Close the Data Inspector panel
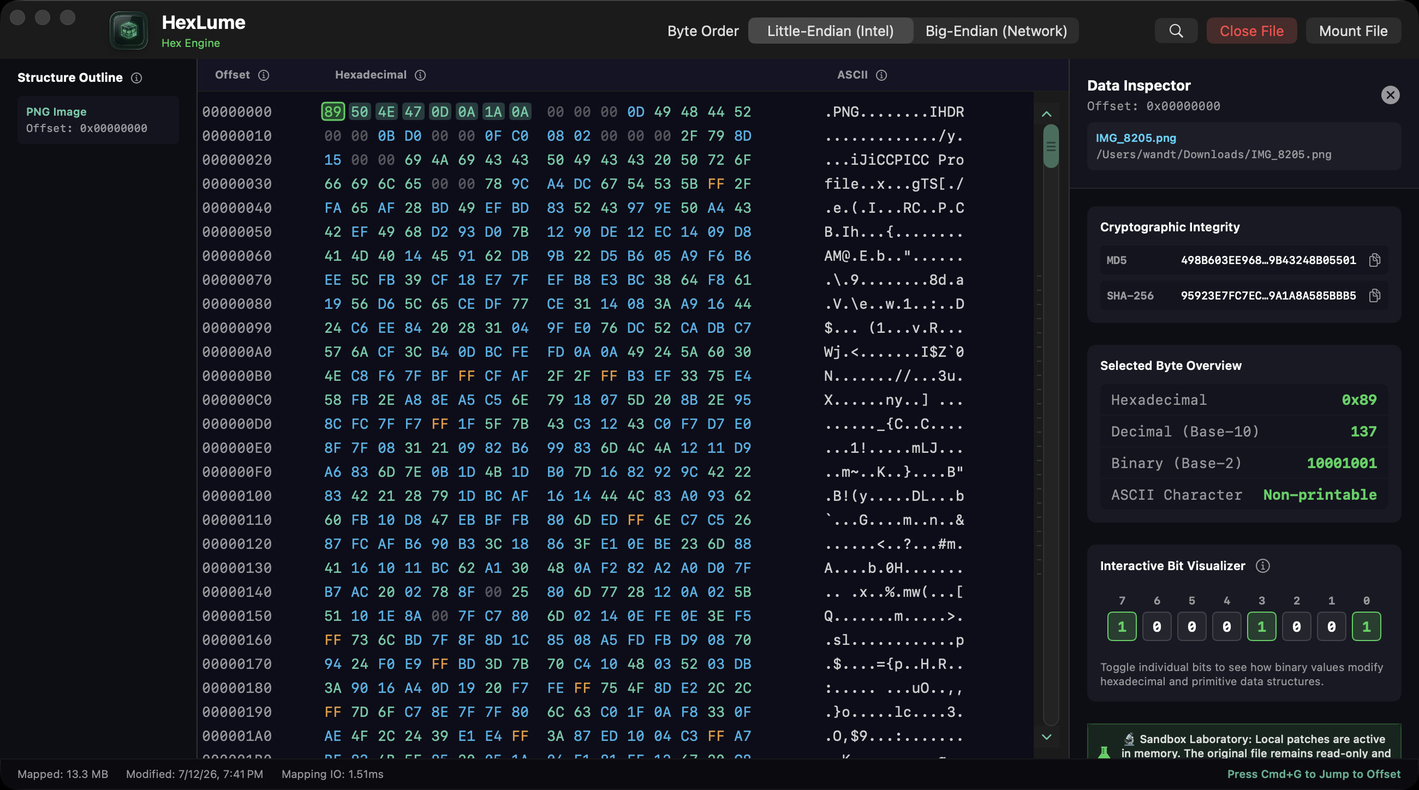This screenshot has width=1419, height=790. tap(1391, 95)
